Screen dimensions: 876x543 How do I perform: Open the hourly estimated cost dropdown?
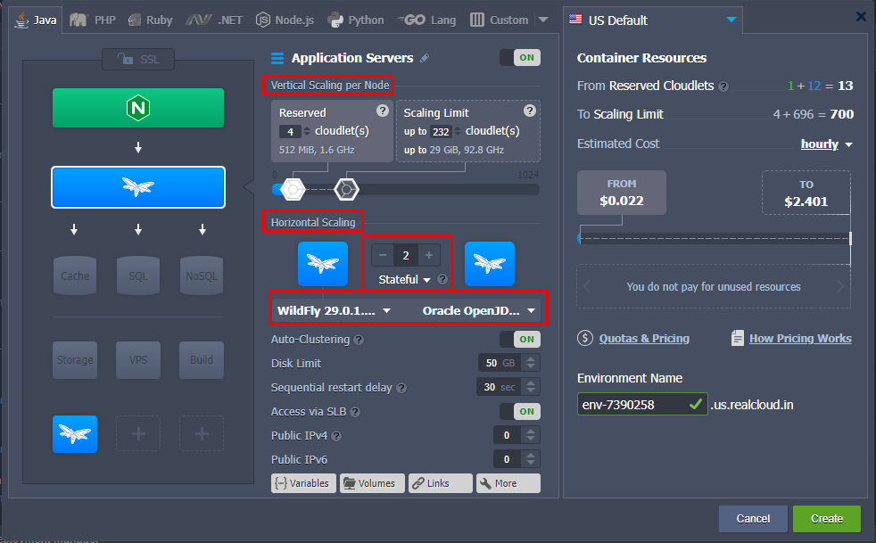point(826,144)
